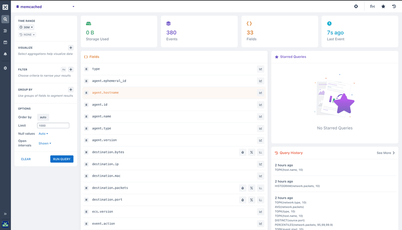Image resolution: width=402 pixels, height=230 pixels.
Task: Add a Visualize aggregation with plus button
Action: (71, 48)
